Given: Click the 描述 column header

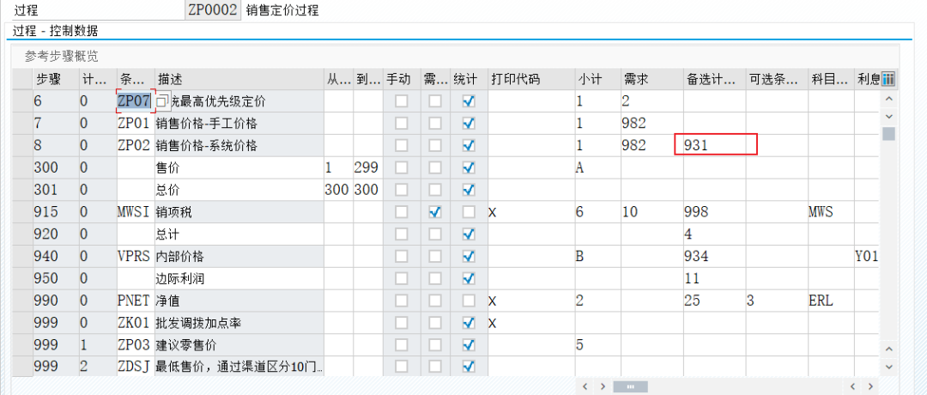Looking at the screenshot, I should point(239,79).
